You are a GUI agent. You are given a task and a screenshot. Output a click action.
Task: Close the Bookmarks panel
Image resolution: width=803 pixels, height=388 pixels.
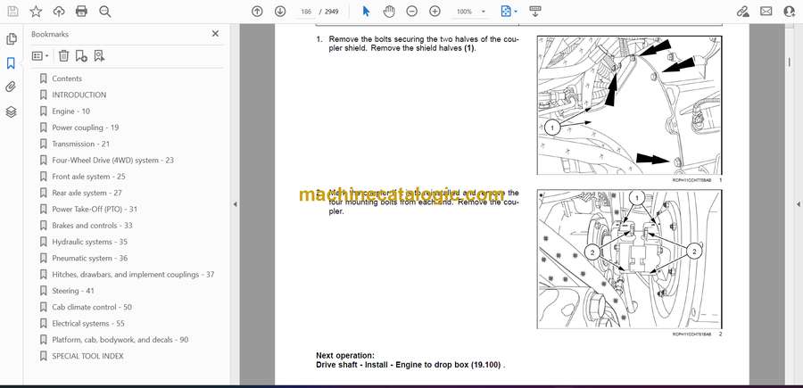215,34
